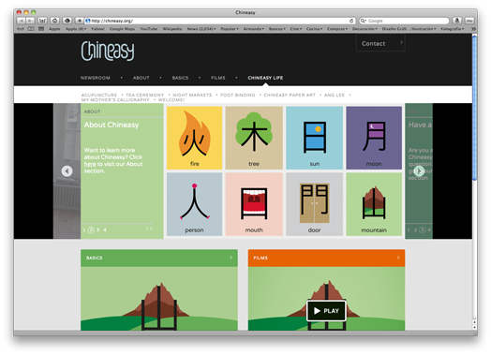Open the Decoración bookmarks dropdown
Screen dimensions: 491x355
365,29
